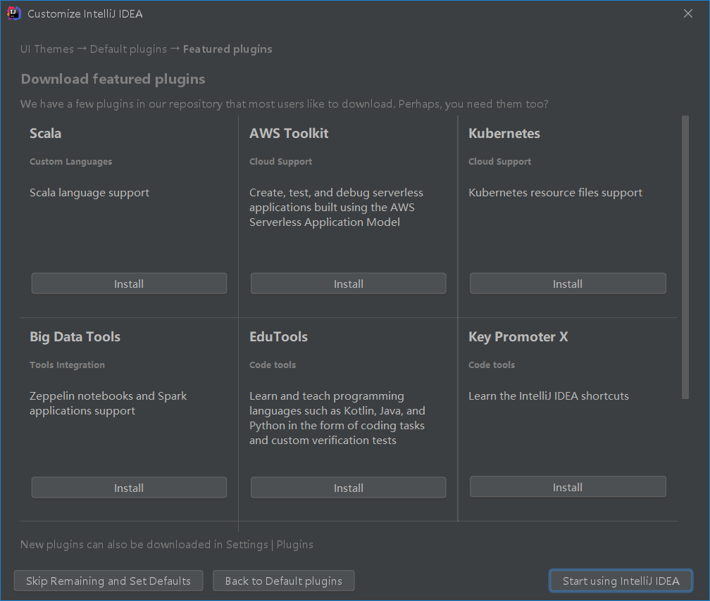Viewport: 710px width, 601px height.
Task: Close the Customize IntelliJ IDEA dialog
Action: coord(687,13)
